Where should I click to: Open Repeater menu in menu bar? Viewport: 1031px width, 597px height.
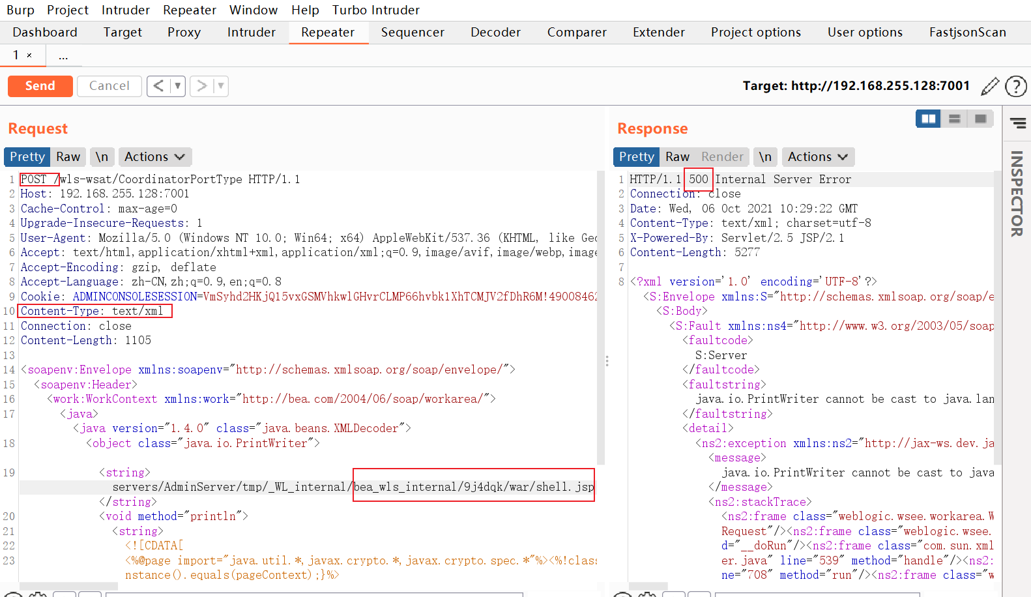(190, 10)
